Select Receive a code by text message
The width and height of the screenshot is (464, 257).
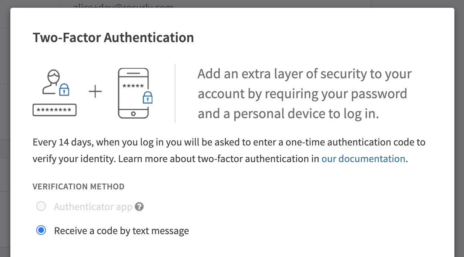pos(41,230)
